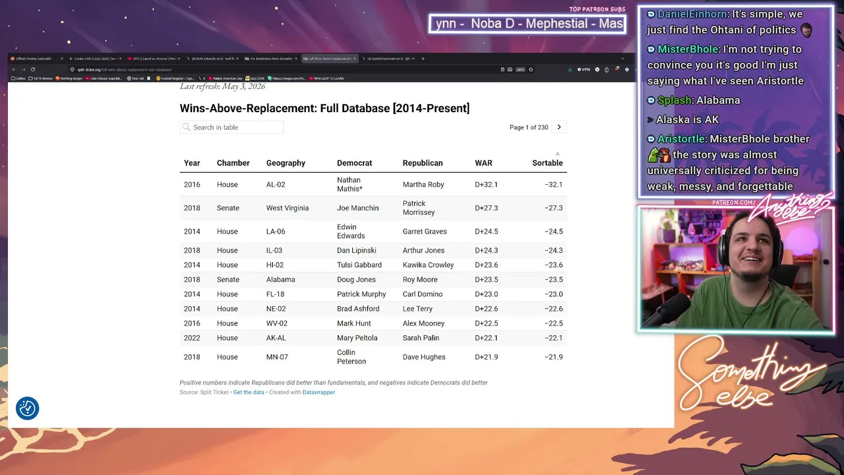844x475 pixels.
Task: Click the D+32.1 WAR value
Action: click(486, 185)
